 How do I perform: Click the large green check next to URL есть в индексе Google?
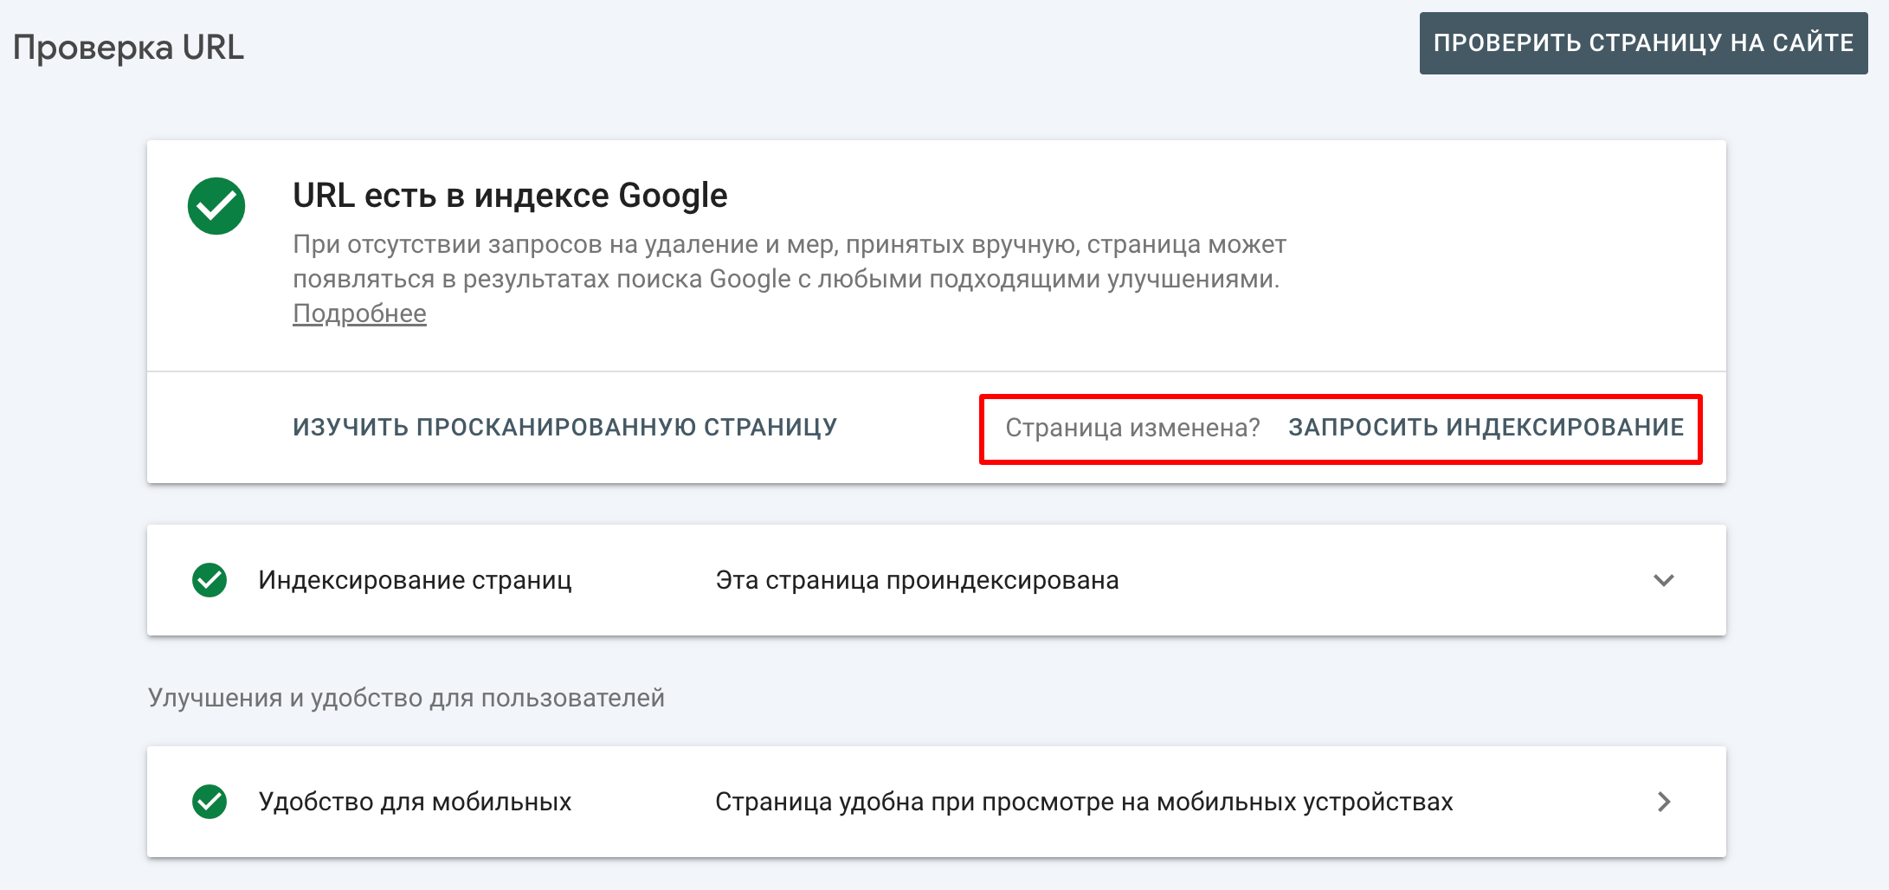point(216,206)
